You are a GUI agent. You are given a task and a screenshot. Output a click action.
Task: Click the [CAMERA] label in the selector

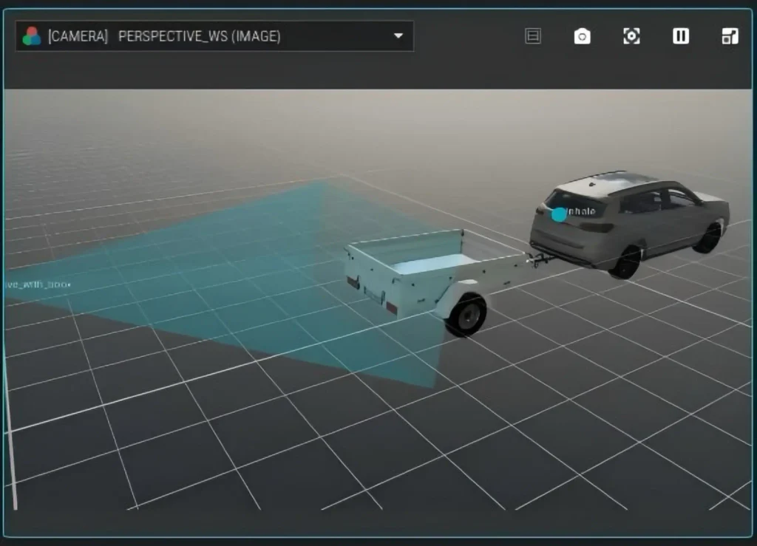(x=78, y=36)
